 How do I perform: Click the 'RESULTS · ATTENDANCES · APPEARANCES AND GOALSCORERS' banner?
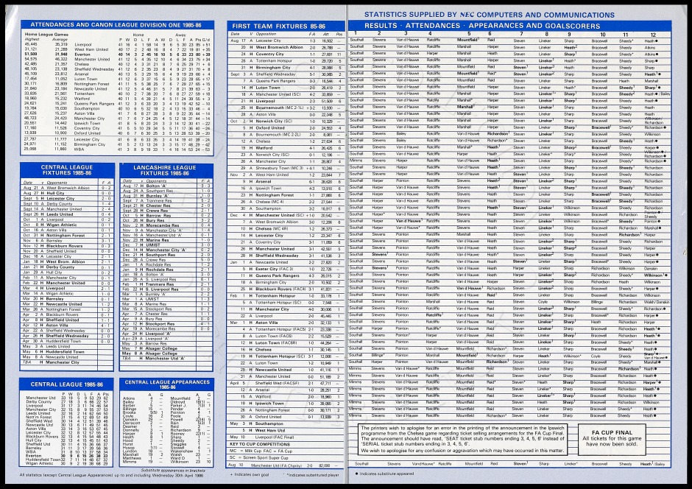point(482,26)
